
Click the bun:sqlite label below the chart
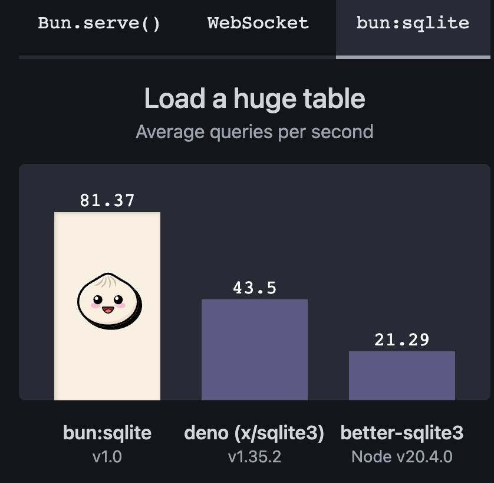[107, 433]
